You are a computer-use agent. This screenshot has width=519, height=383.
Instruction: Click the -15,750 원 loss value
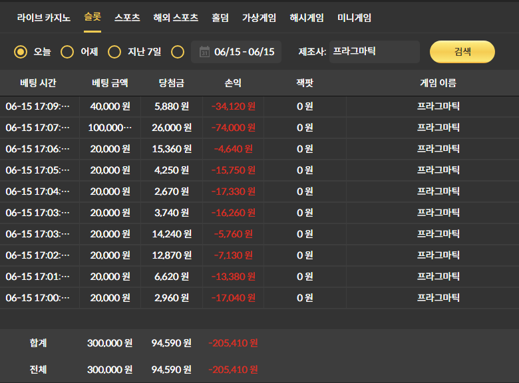[233, 170]
